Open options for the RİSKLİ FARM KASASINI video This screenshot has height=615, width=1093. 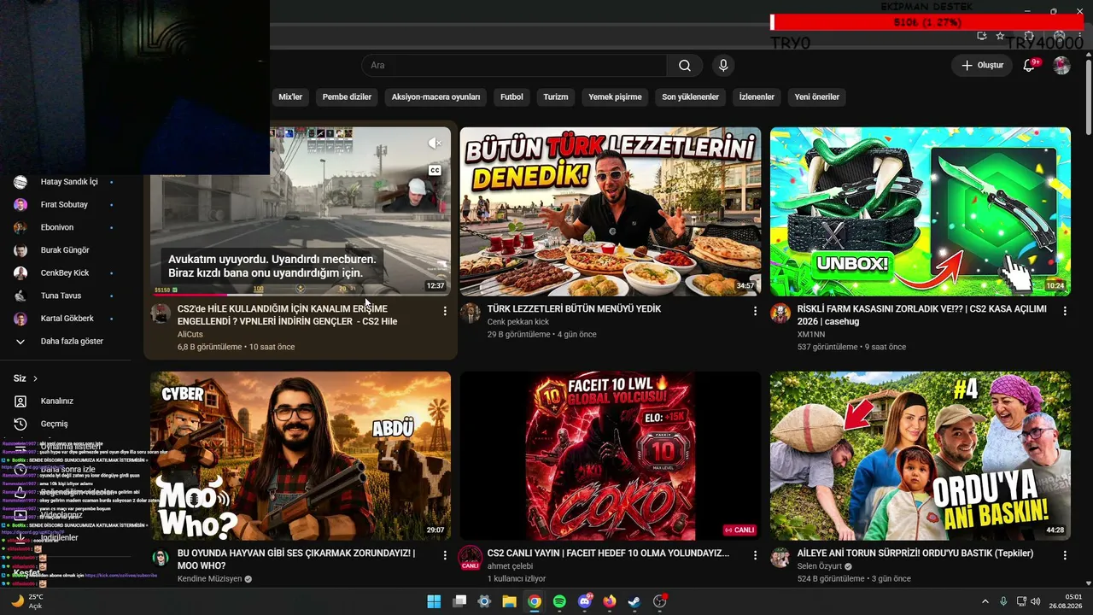tap(1065, 312)
